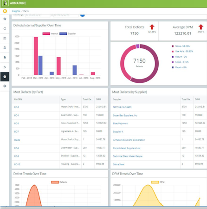The width and height of the screenshot is (207, 209).
Task: Toggle the DPM legend in trends chart
Action: pos(158,182)
